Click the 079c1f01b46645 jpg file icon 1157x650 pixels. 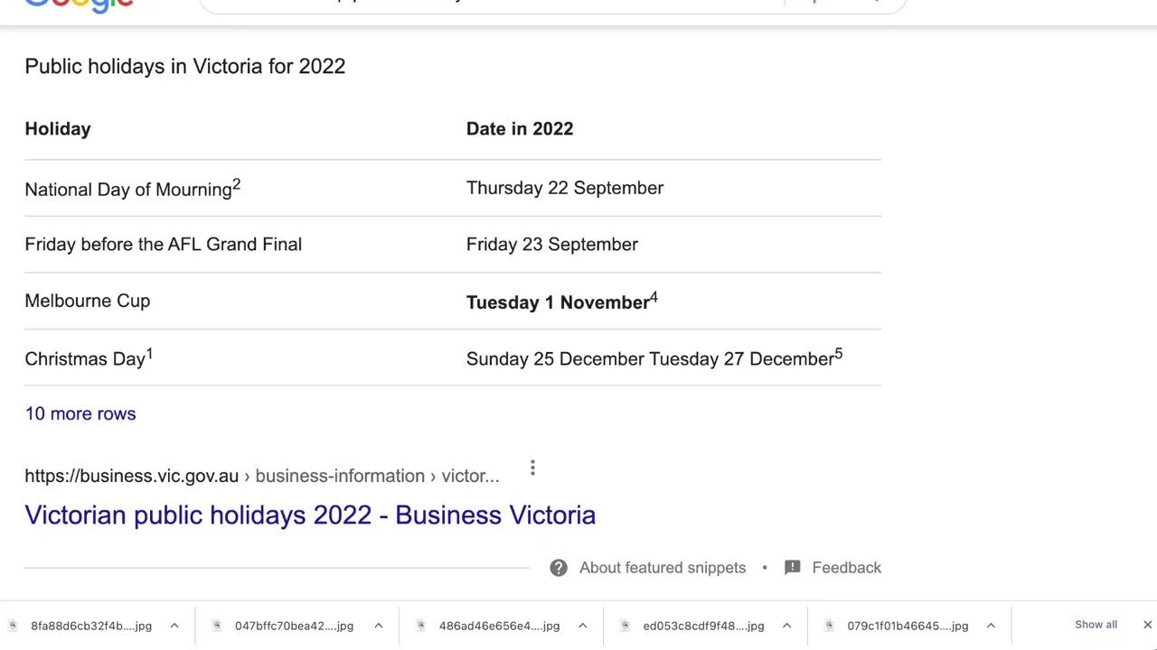[x=829, y=626]
